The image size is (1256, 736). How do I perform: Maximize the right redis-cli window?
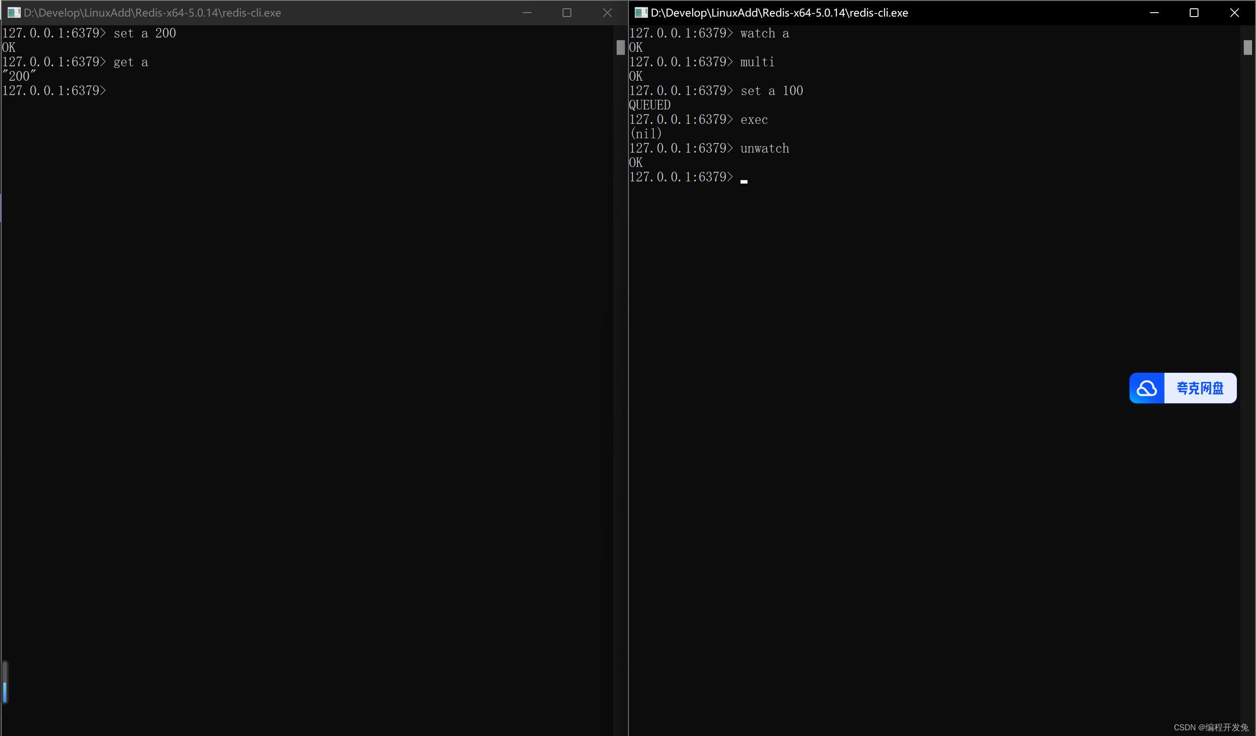(x=1194, y=13)
